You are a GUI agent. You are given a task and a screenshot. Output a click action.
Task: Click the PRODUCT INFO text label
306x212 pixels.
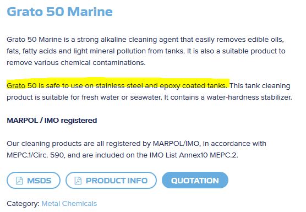point(117,181)
